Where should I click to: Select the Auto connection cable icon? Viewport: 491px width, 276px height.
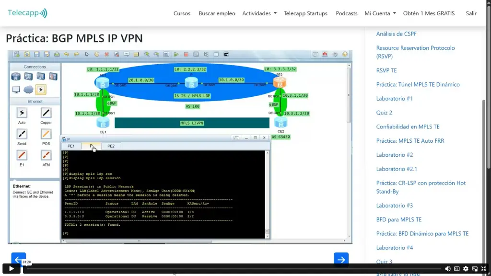[x=22, y=113]
